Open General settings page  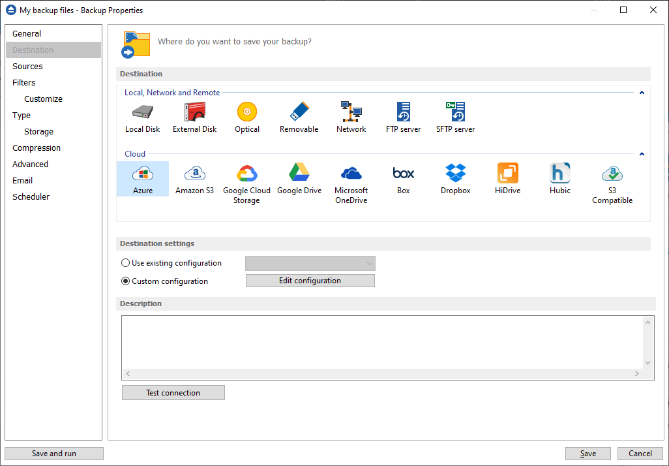pos(53,34)
